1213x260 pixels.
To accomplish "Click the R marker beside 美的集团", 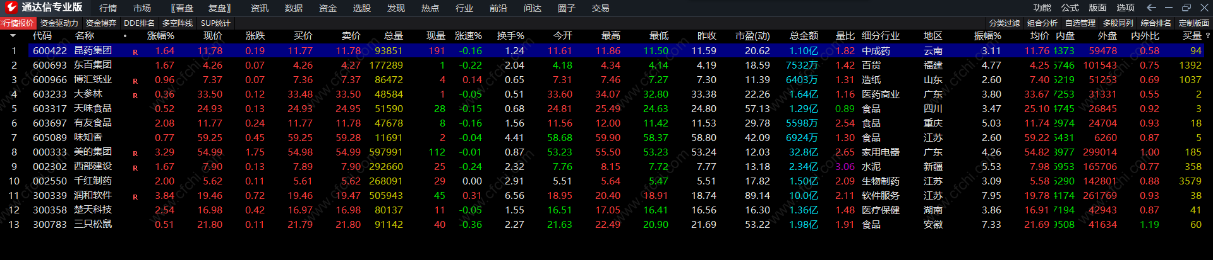I will pyautogui.click(x=135, y=154).
